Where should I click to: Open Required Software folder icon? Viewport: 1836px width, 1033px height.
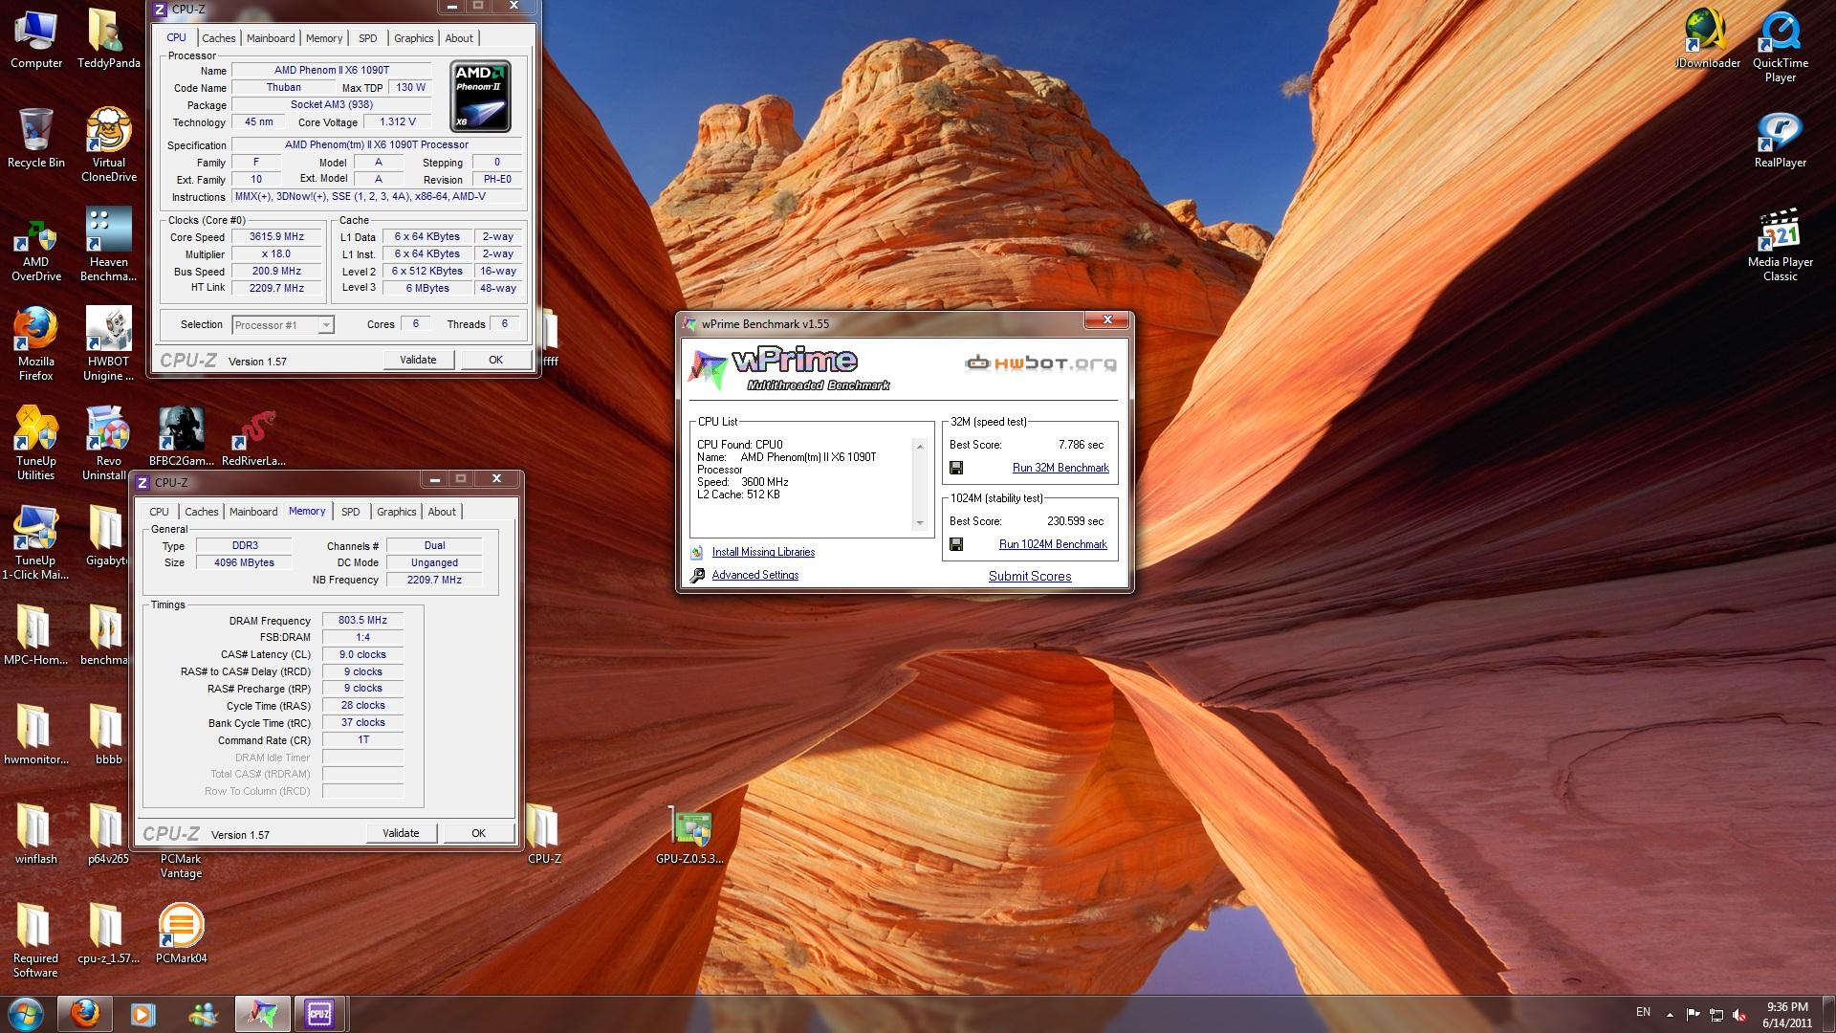pyautogui.click(x=35, y=941)
